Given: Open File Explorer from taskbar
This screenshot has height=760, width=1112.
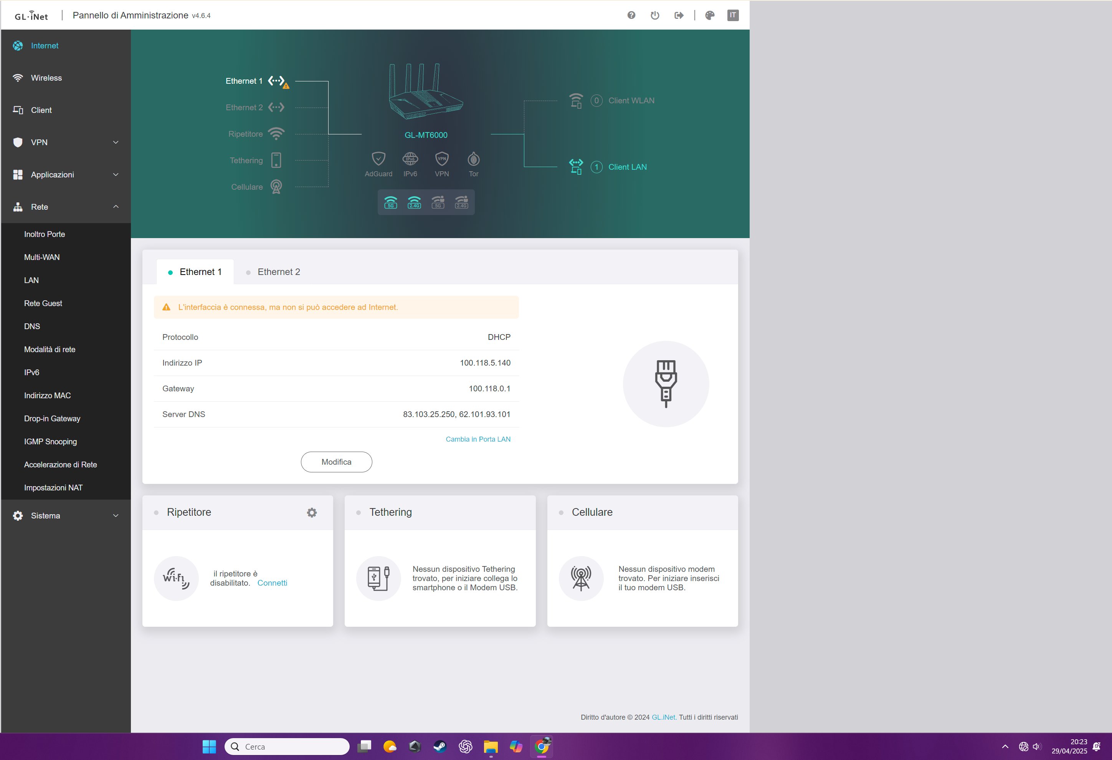Looking at the screenshot, I should tap(491, 747).
